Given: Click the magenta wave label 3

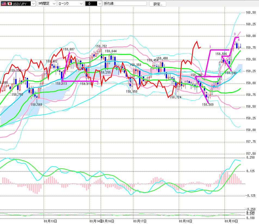Looking at the screenshot, I should tap(235, 34).
